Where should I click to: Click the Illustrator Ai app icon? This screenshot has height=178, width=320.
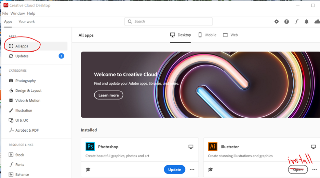pos(213,147)
